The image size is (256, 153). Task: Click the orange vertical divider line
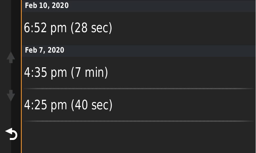click(x=21, y=76)
